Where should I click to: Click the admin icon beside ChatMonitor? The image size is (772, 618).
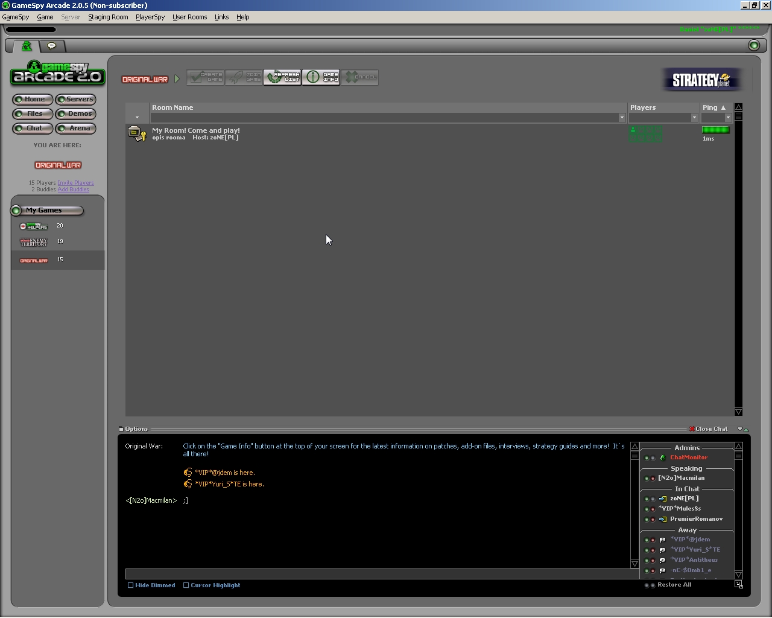(662, 457)
